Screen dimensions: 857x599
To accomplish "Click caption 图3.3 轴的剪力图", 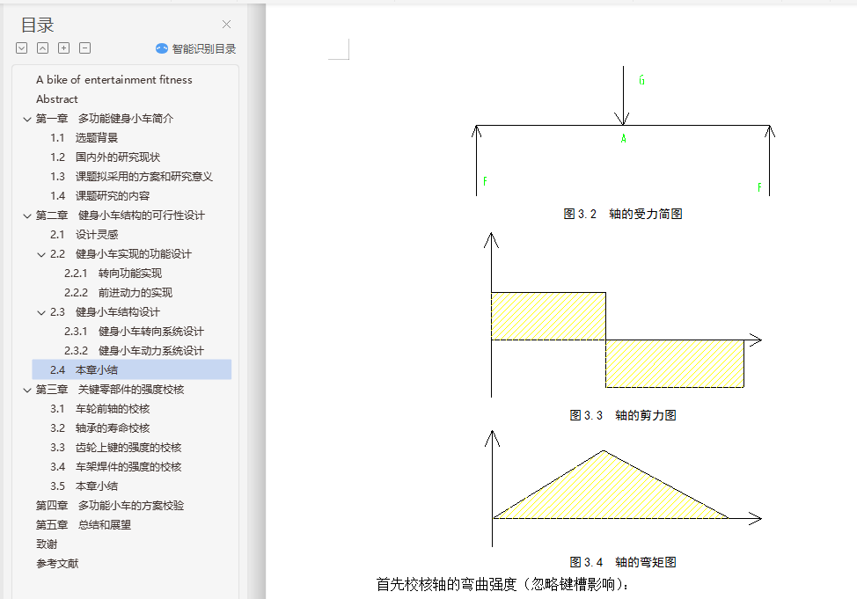I will pos(623,415).
